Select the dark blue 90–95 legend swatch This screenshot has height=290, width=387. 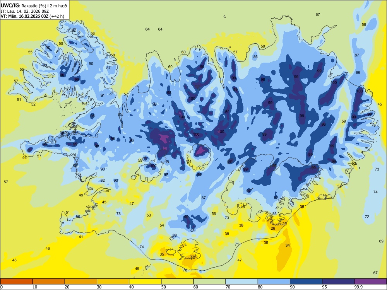[x=306, y=281]
